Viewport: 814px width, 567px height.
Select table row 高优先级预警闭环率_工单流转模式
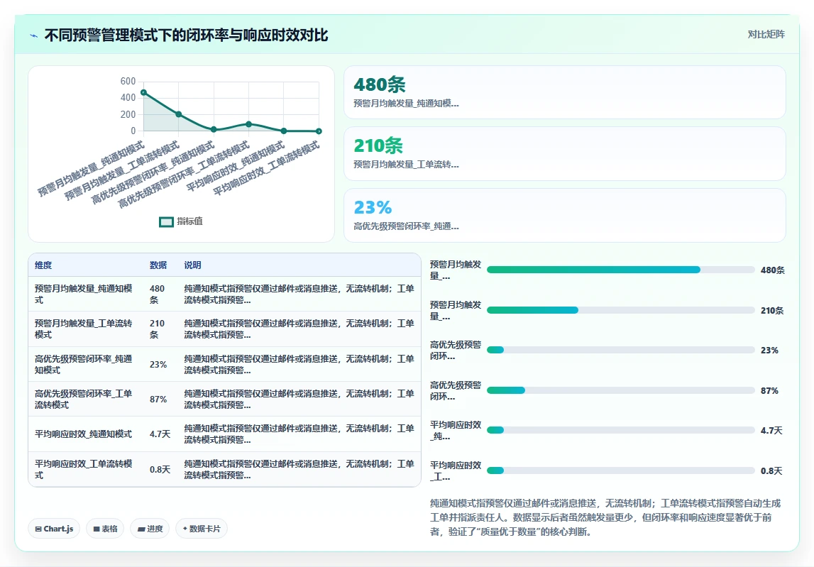(224, 399)
